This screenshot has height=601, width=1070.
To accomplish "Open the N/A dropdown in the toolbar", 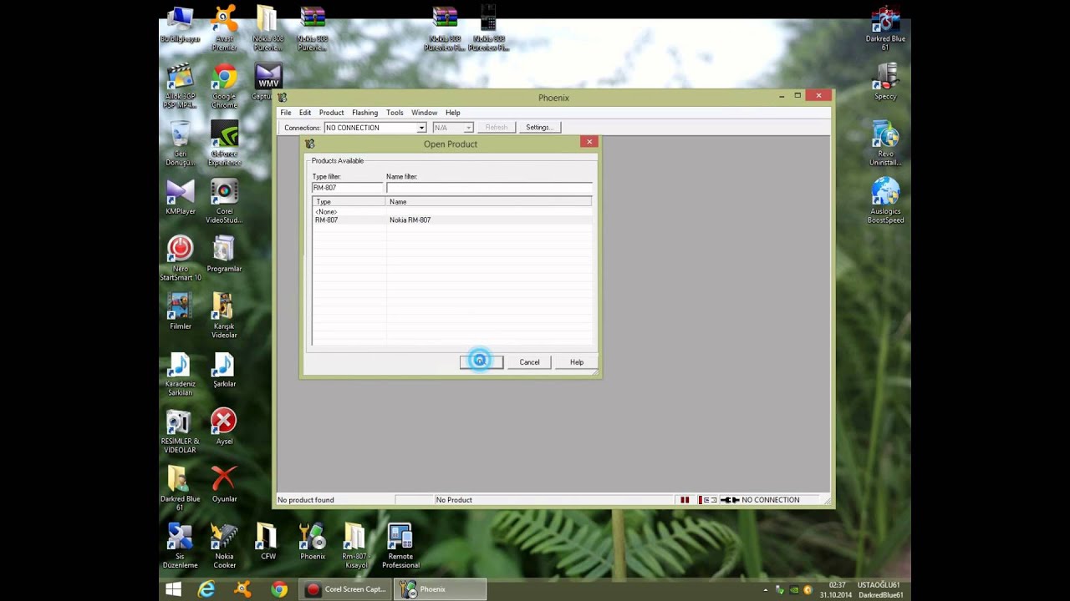I will tap(453, 128).
